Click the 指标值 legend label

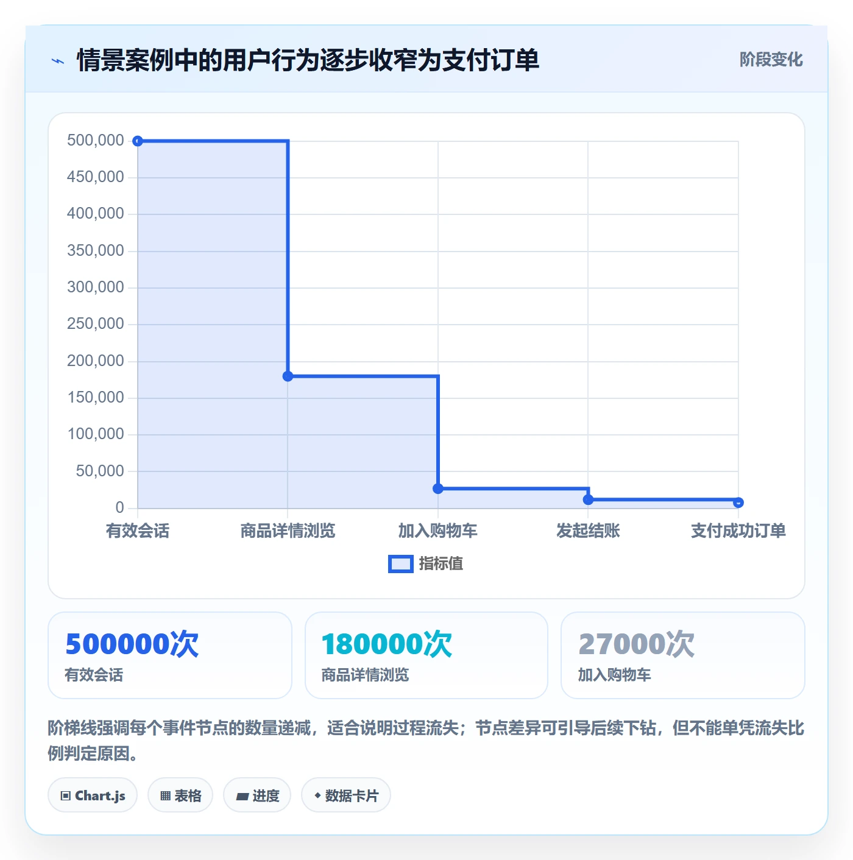[441, 564]
